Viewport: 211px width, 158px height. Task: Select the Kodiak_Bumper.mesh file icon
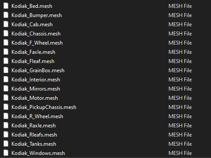(6, 15)
